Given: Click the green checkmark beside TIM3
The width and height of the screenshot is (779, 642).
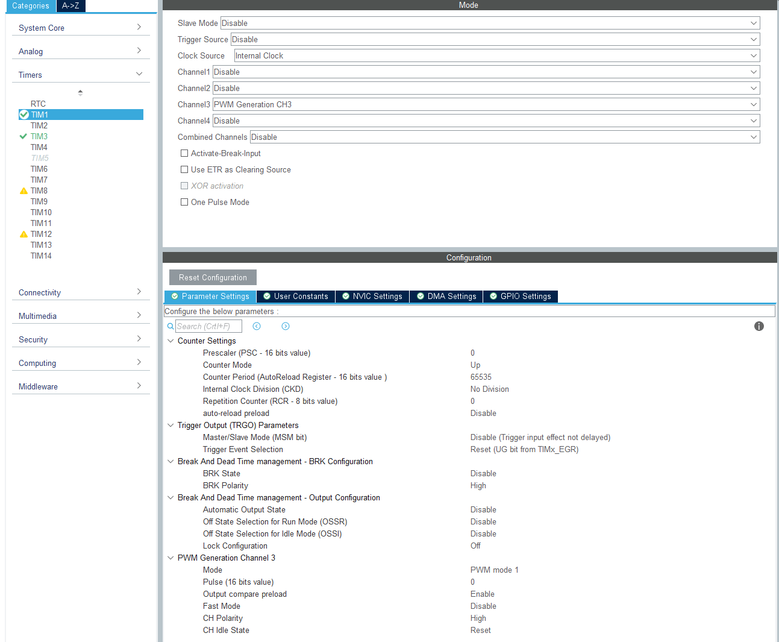Looking at the screenshot, I should tap(23, 136).
